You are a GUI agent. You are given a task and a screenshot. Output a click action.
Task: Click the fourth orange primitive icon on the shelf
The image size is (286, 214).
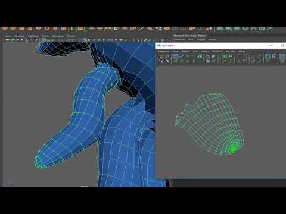point(30,29)
